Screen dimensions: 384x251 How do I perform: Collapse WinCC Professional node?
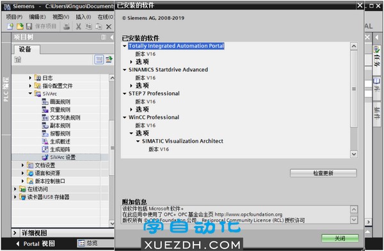pos(124,117)
